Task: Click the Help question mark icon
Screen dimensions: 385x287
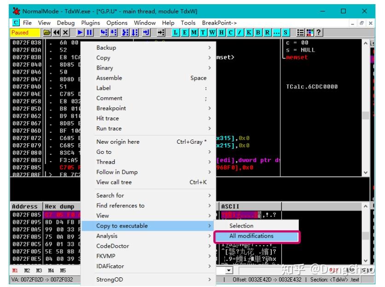Action: pos(318,33)
